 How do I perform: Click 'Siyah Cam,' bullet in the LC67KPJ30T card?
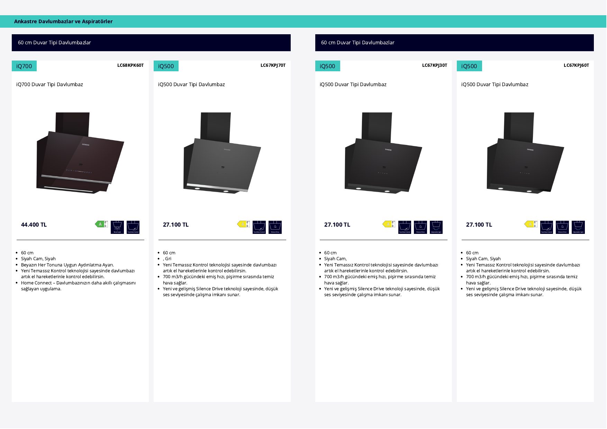(336, 259)
